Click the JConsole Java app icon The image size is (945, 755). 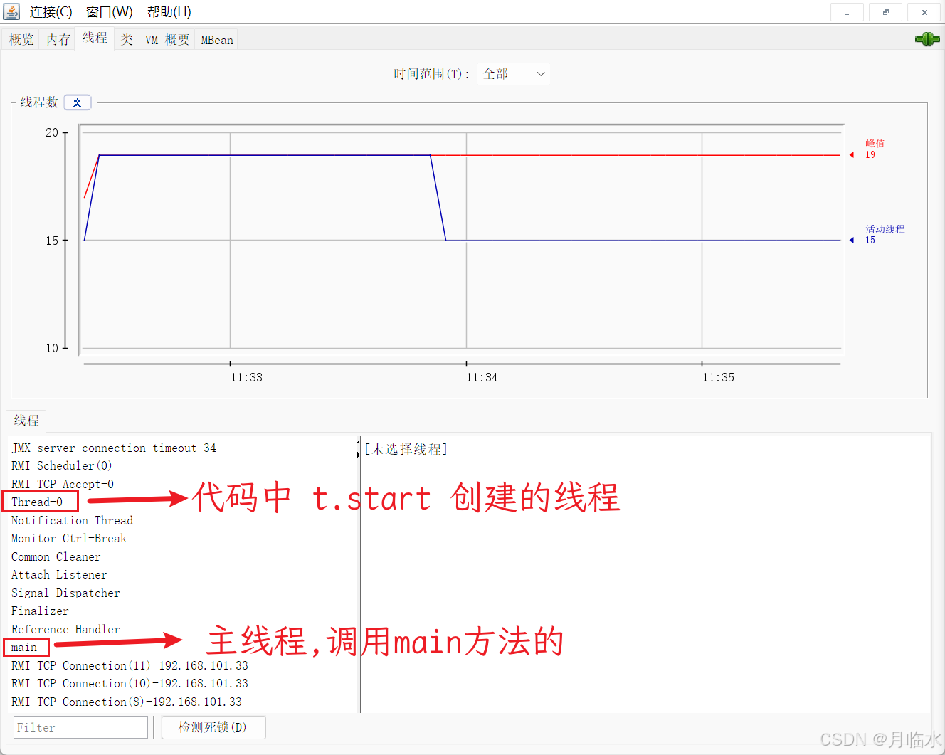coord(11,11)
